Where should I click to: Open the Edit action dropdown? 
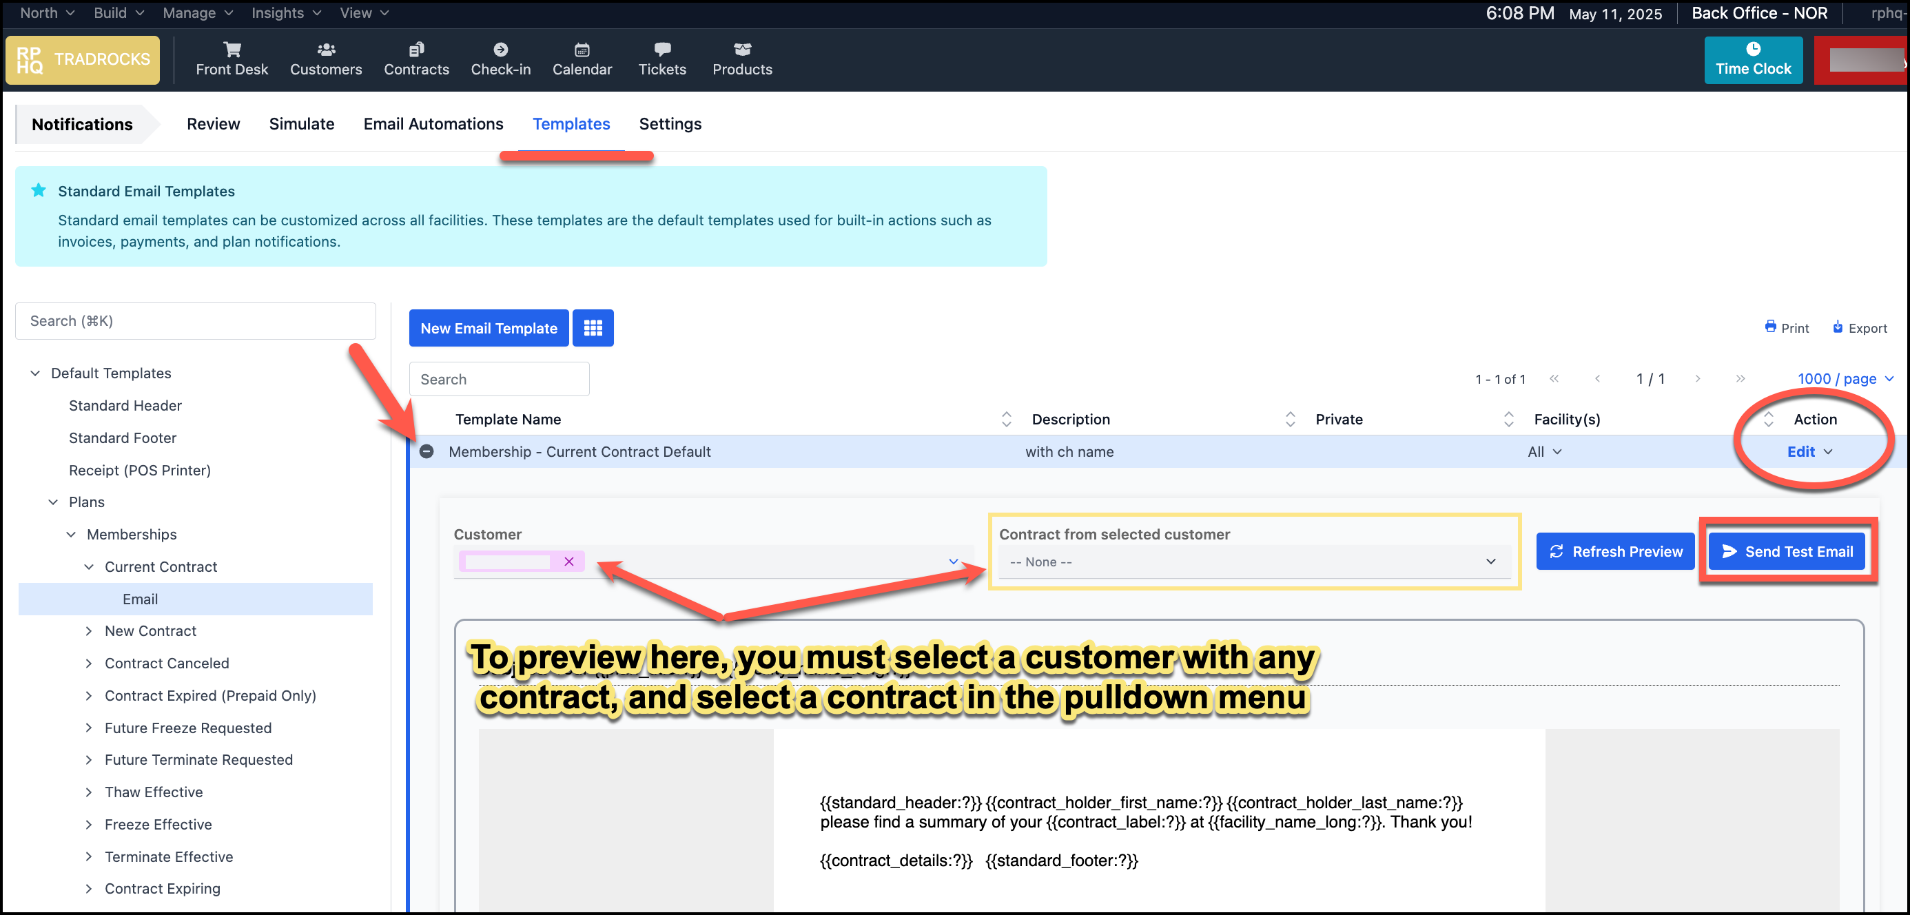coord(1809,451)
